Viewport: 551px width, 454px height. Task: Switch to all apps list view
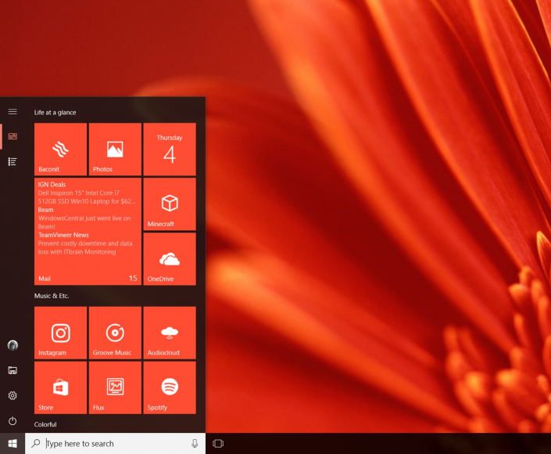pos(13,161)
